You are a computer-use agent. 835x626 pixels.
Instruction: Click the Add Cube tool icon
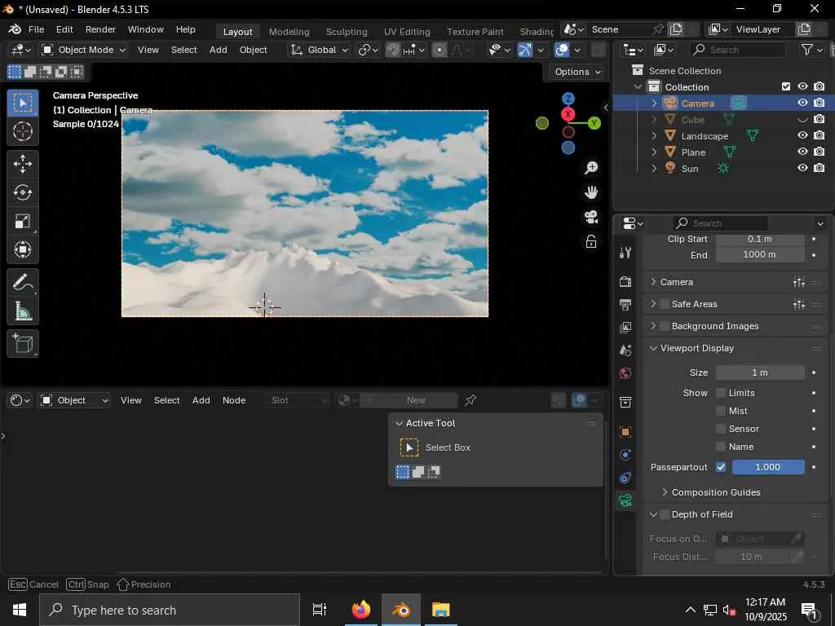tap(23, 344)
